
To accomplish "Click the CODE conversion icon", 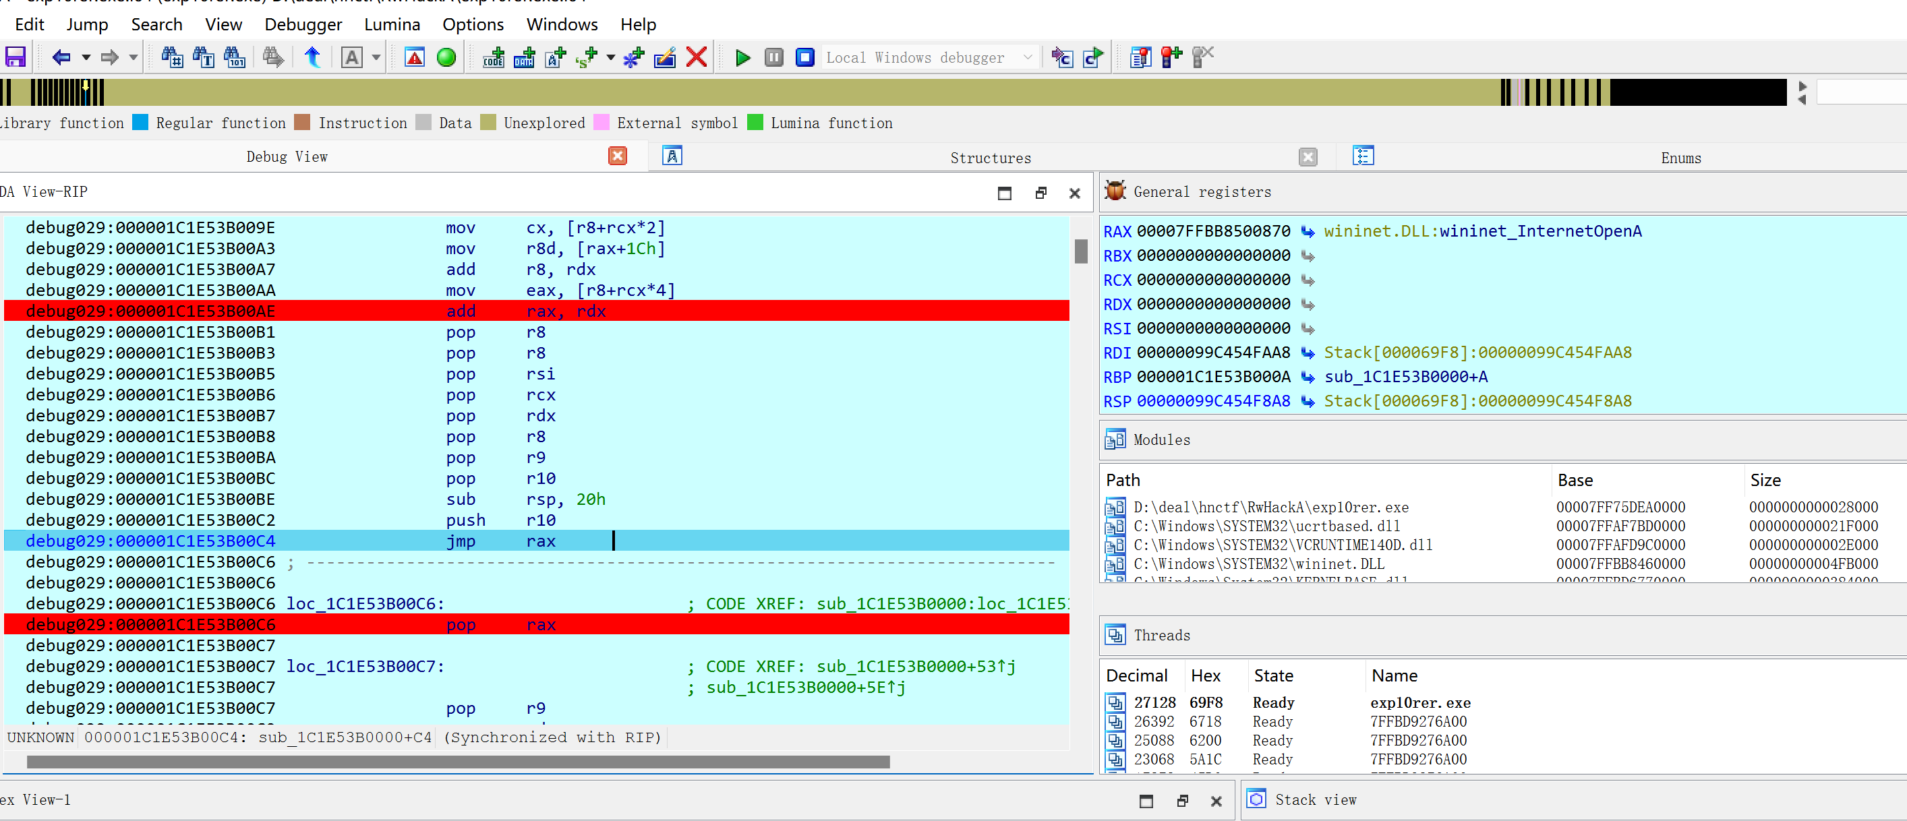I will (493, 57).
